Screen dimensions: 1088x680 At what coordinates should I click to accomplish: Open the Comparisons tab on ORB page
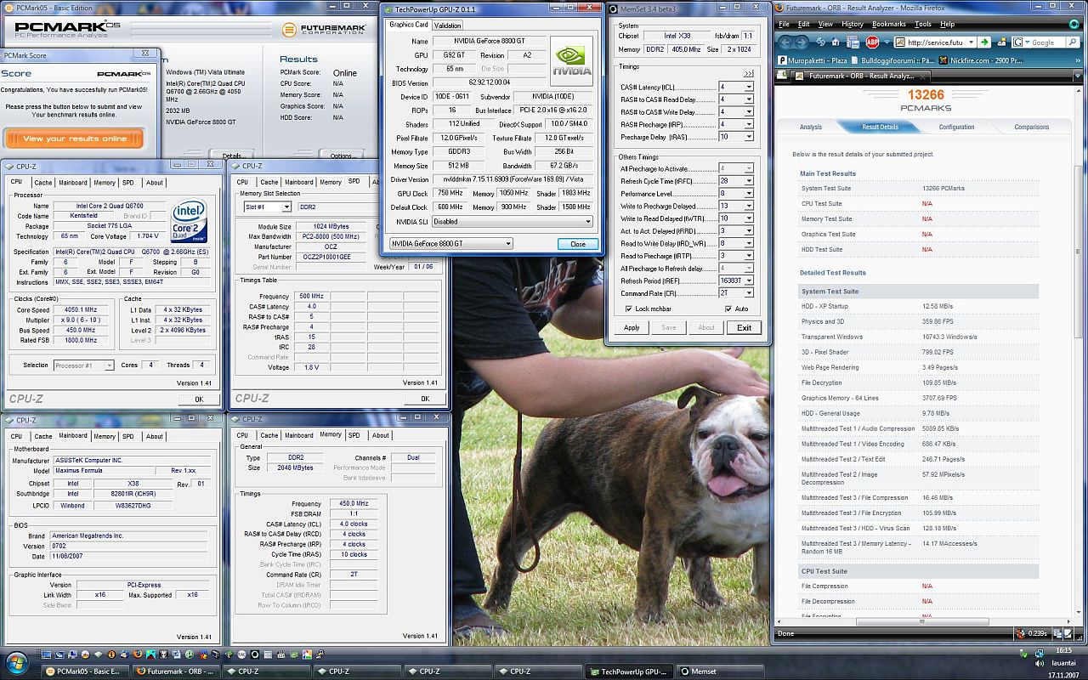[x=1032, y=127]
